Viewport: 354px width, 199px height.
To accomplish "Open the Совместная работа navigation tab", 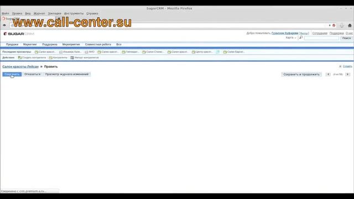I will point(98,44).
